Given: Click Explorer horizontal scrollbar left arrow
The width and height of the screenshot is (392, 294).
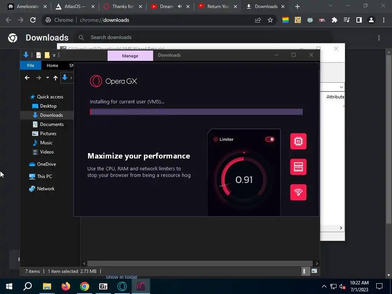Looking at the screenshot, I should click(x=84, y=263).
